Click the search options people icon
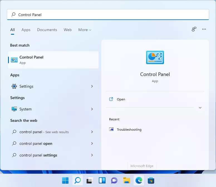The height and width of the screenshot is (187, 216). (194, 29)
